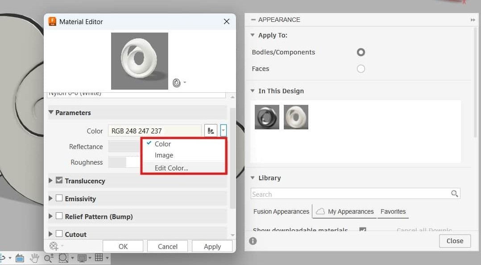Collapse Appearance panel with double arrow icon
This screenshot has height=265, width=481.
tap(473, 20)
